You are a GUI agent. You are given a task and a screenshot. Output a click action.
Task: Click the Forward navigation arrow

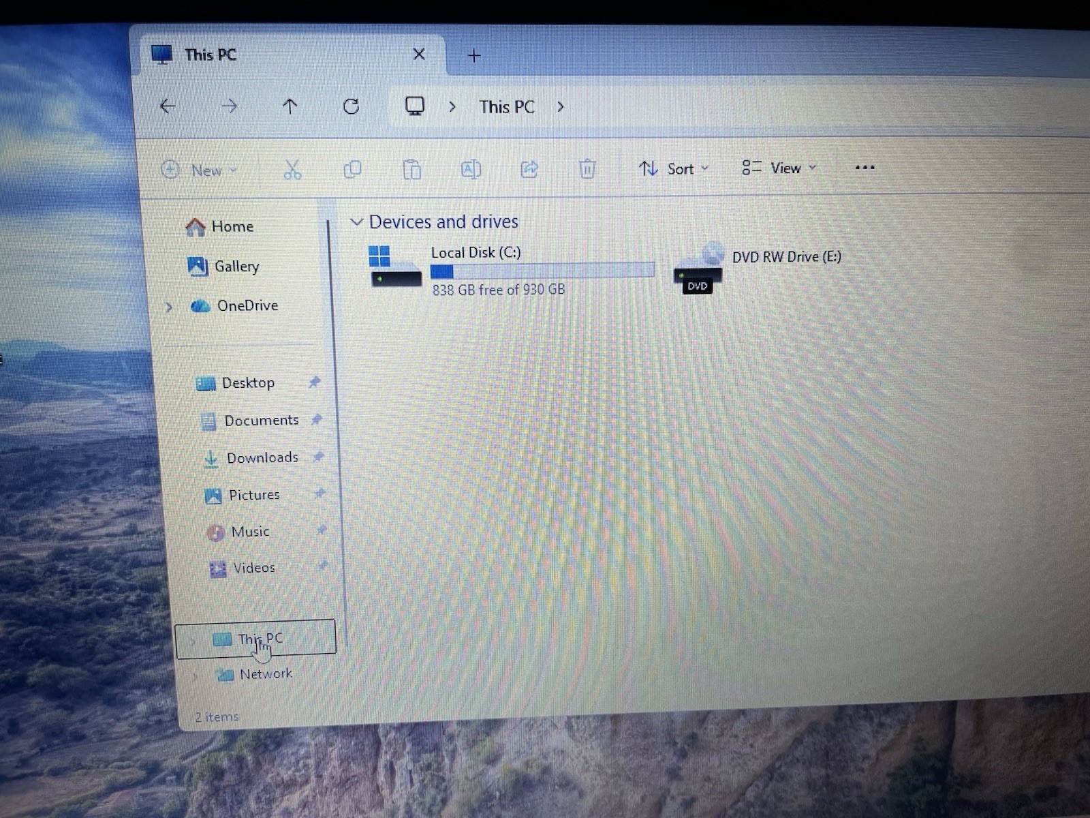[230, 106]
